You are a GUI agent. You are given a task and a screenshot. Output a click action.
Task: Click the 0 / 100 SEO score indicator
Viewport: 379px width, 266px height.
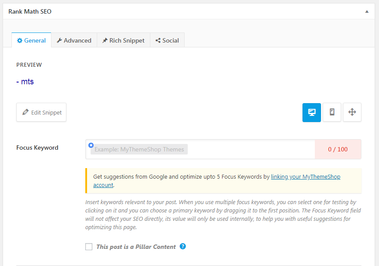tap(338, 149)
